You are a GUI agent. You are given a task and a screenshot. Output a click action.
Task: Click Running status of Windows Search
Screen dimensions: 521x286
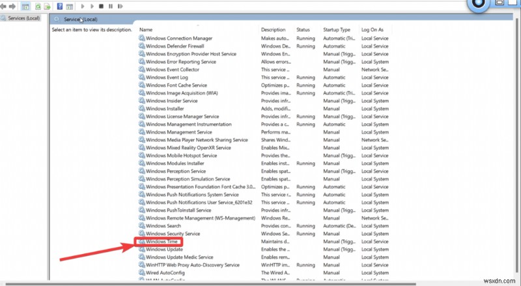(305, 226)
